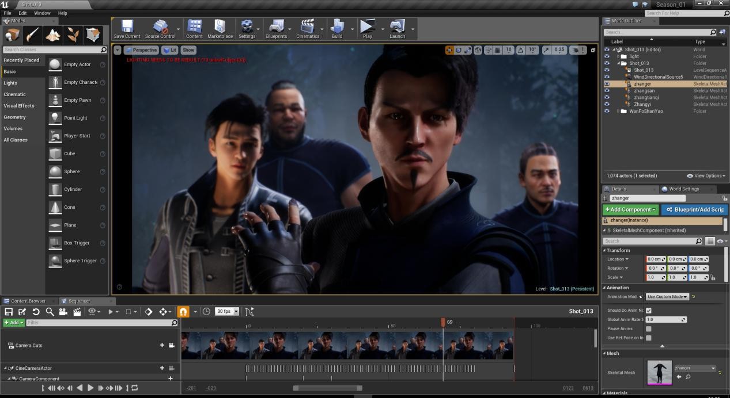Open the Animation Mode dropdown
This screenshot has height=398, width=730.
pos(667,297)
